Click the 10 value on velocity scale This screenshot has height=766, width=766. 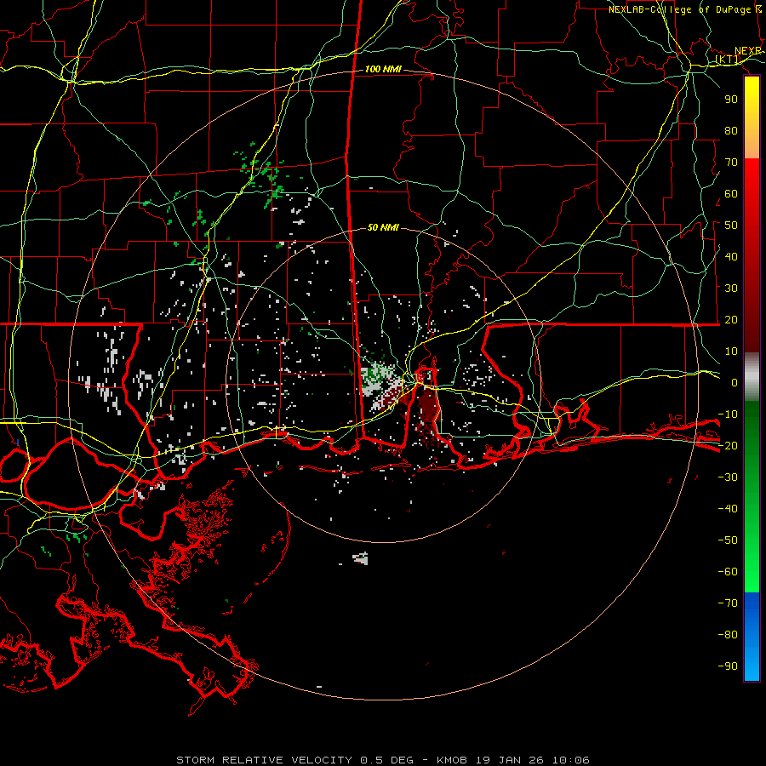click(731, 352)
